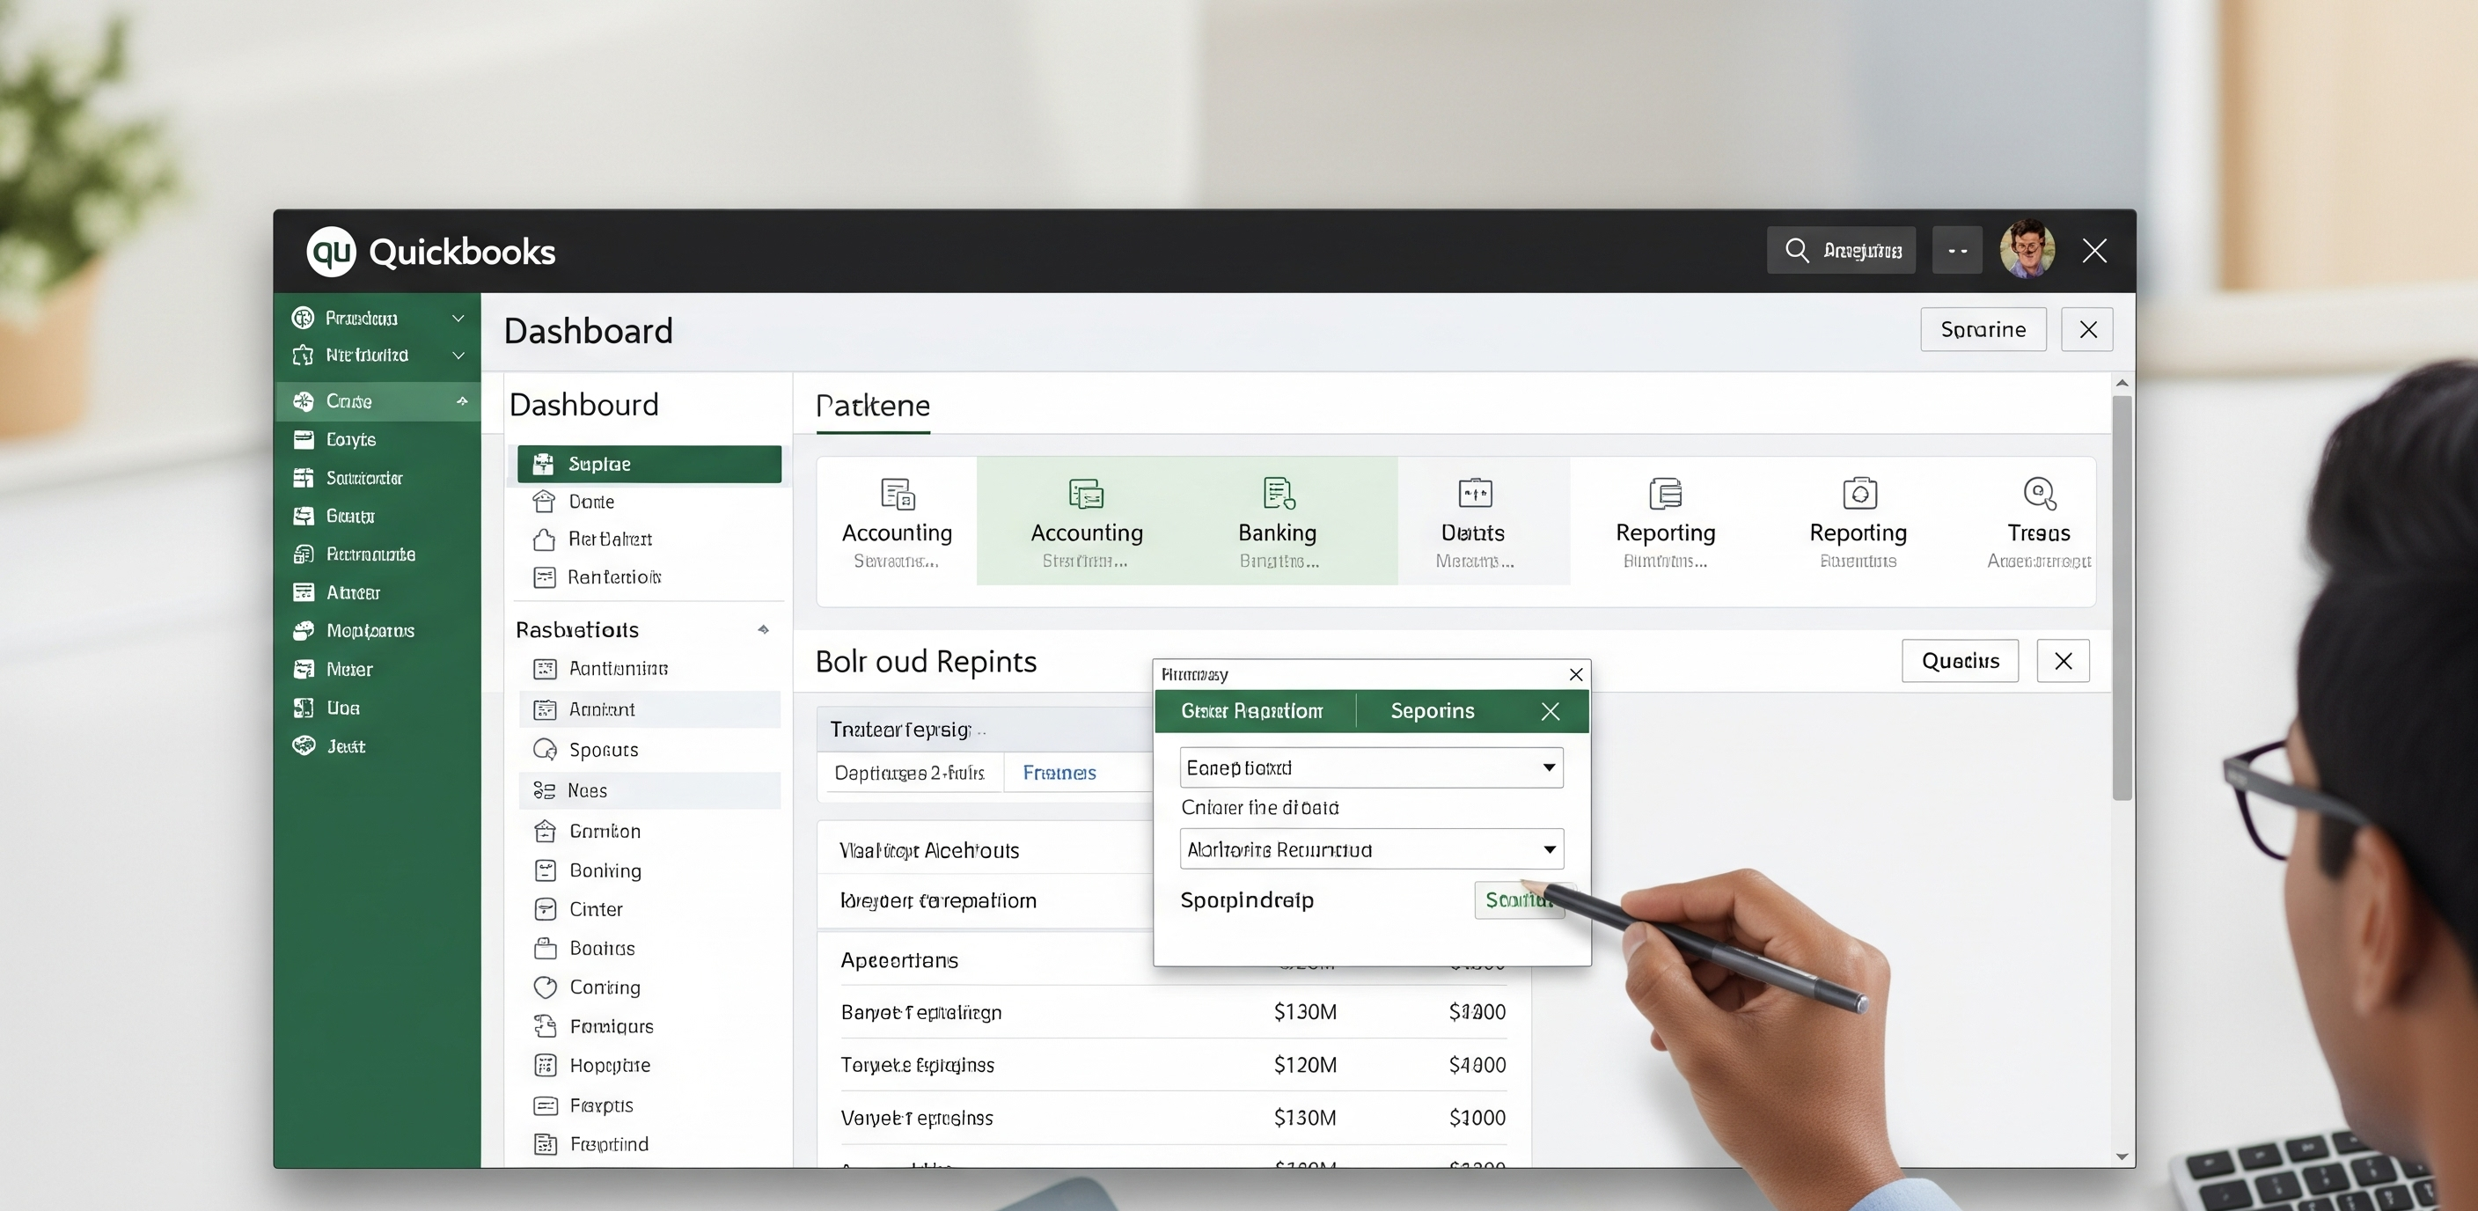Collapse the Rasbiatiouts section arrow
The width and height of the screenshot is (2478, 1211).
[763, 630]
